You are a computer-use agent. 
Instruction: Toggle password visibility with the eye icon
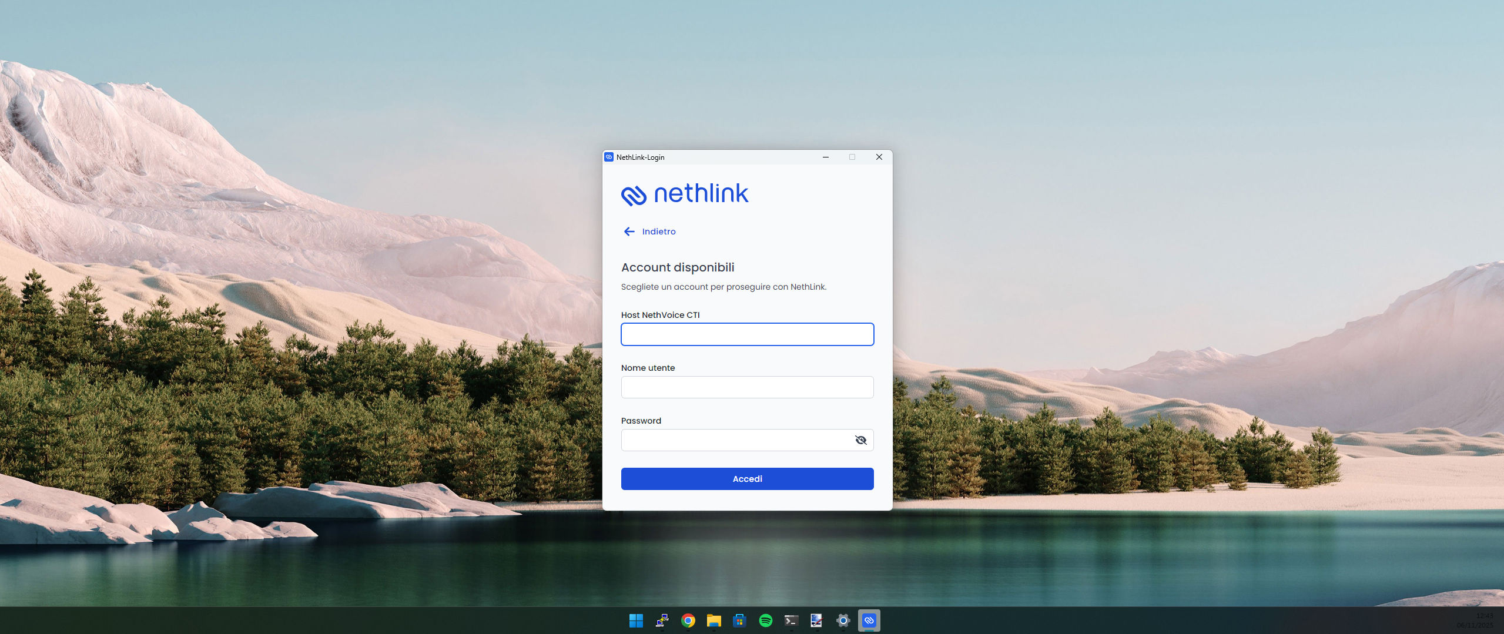(860, 440)
